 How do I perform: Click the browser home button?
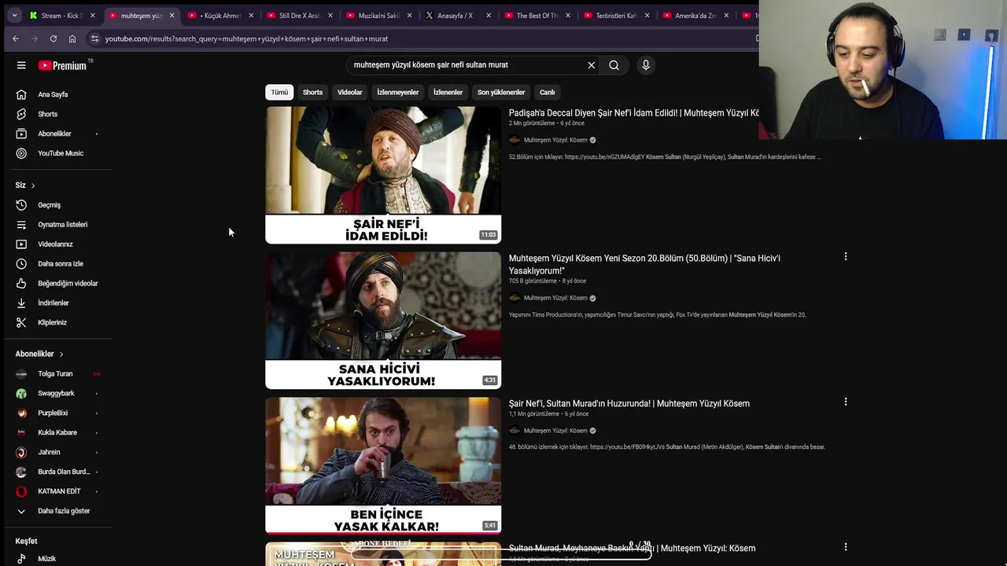72,39
